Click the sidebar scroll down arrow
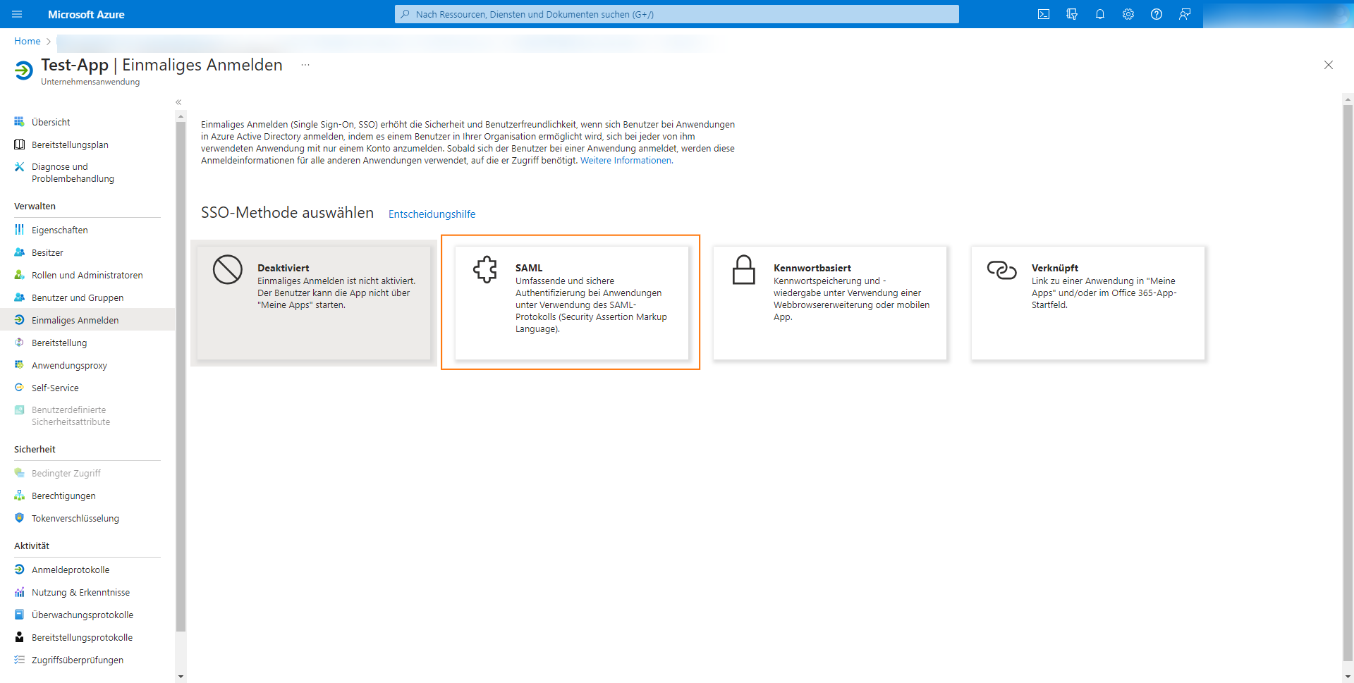Screen dimensions: 1354x683 pyautogui.click(x=181, y=677)
